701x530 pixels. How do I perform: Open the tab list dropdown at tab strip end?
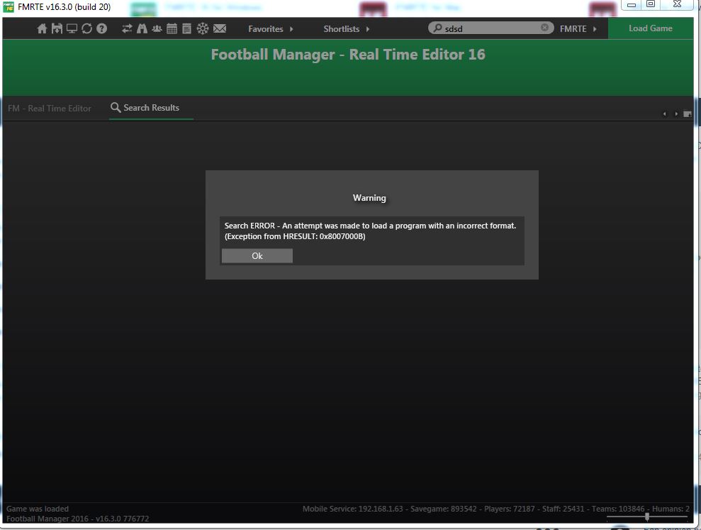pos(688,114)
